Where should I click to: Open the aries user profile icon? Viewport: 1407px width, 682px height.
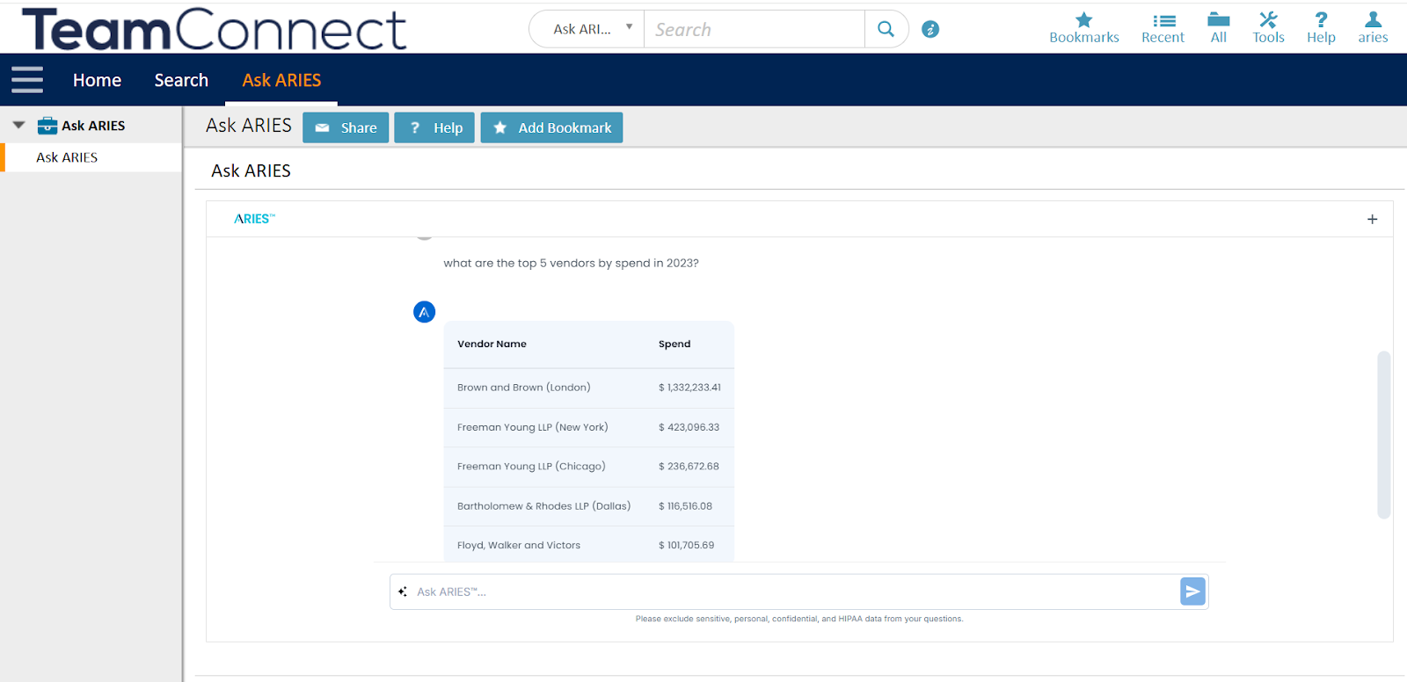1373,19
